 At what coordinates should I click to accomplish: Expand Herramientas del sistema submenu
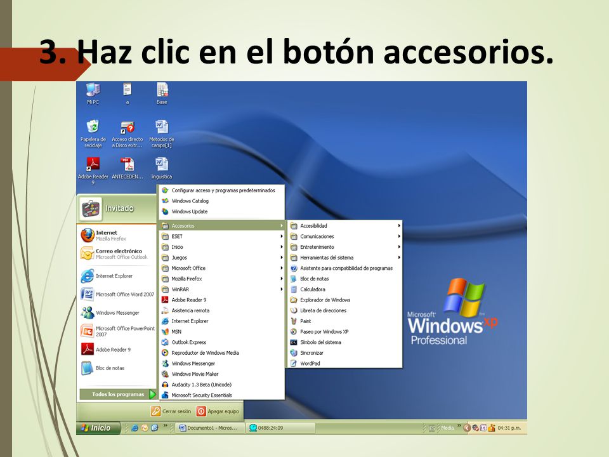coord(344,257)
